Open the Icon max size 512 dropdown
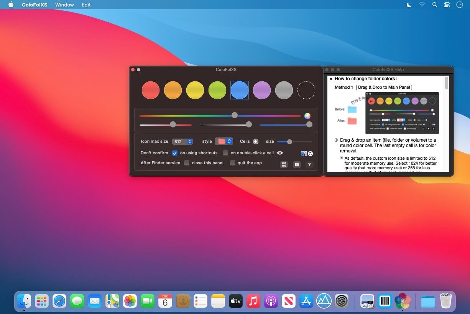 coord(182,142)
